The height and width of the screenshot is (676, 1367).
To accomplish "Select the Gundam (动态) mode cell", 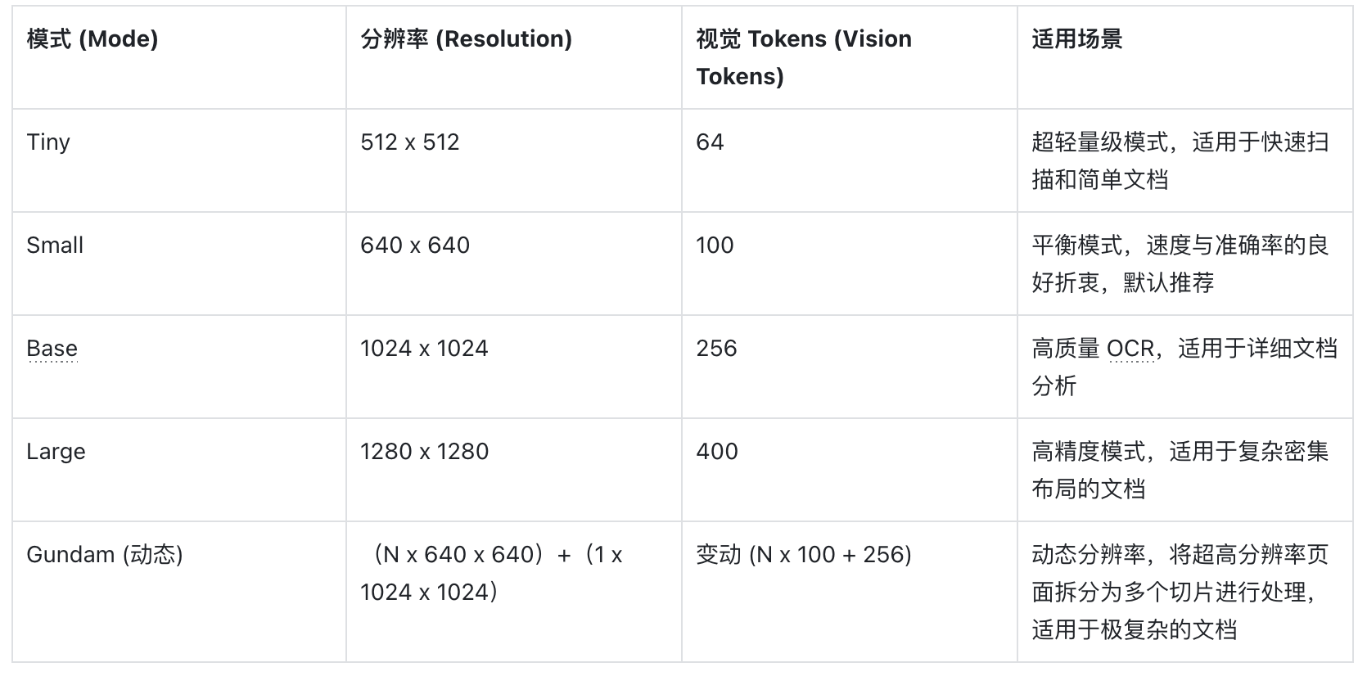I will pyautogui.click(x=105, y=555).
